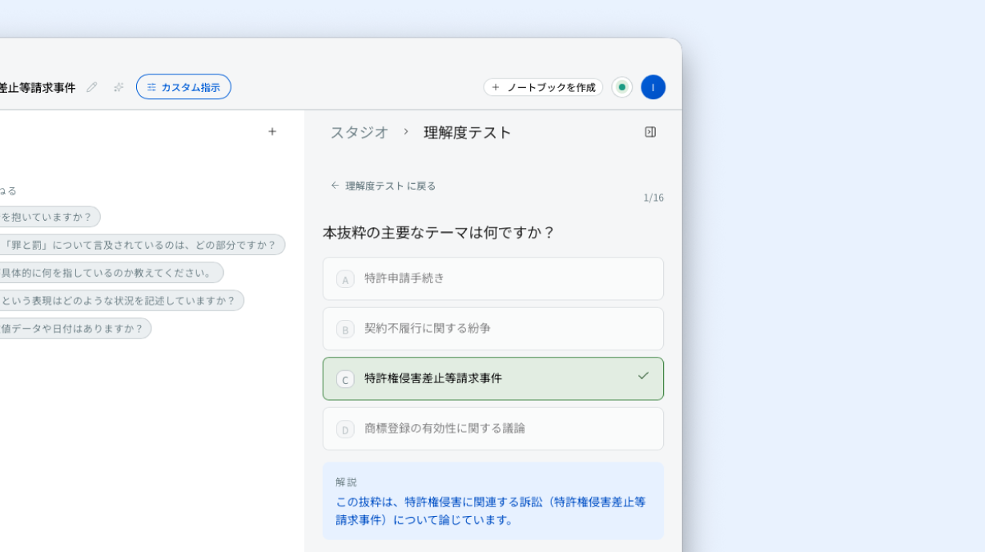Go to スタジオ breadcrumb
The height and width of the screenshot is (552, 985).
360,133
